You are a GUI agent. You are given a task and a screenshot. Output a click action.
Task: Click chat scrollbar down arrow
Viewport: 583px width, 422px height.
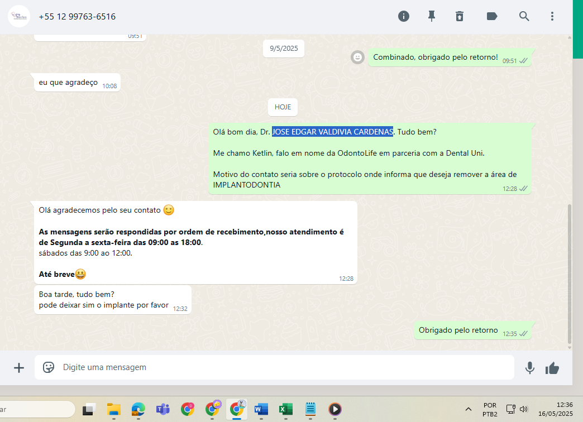point(569,348)
